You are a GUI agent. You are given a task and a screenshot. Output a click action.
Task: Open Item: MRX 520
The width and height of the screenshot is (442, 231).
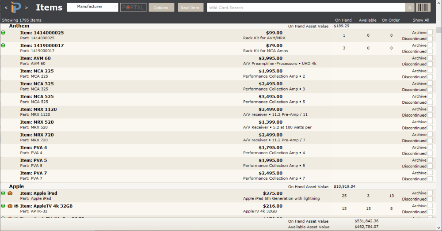[x=37, y=122]
